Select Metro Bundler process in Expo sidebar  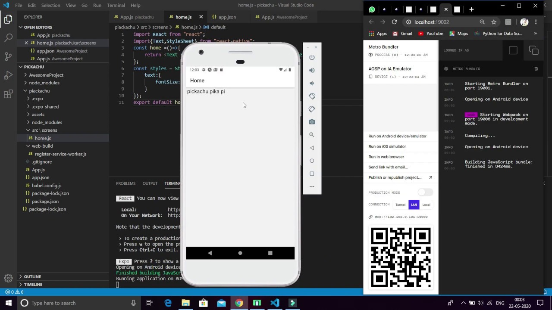click(401, 51)
